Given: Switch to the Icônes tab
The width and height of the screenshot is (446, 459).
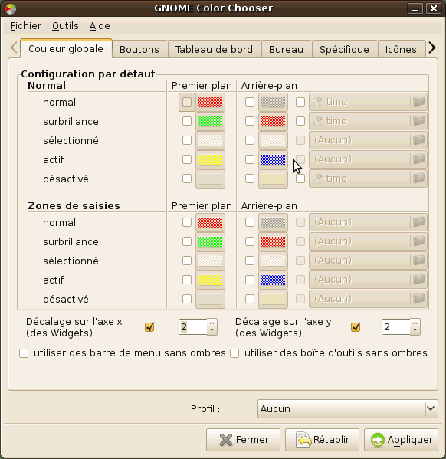Looking at the screenshot, I should (x=401, y=50).
